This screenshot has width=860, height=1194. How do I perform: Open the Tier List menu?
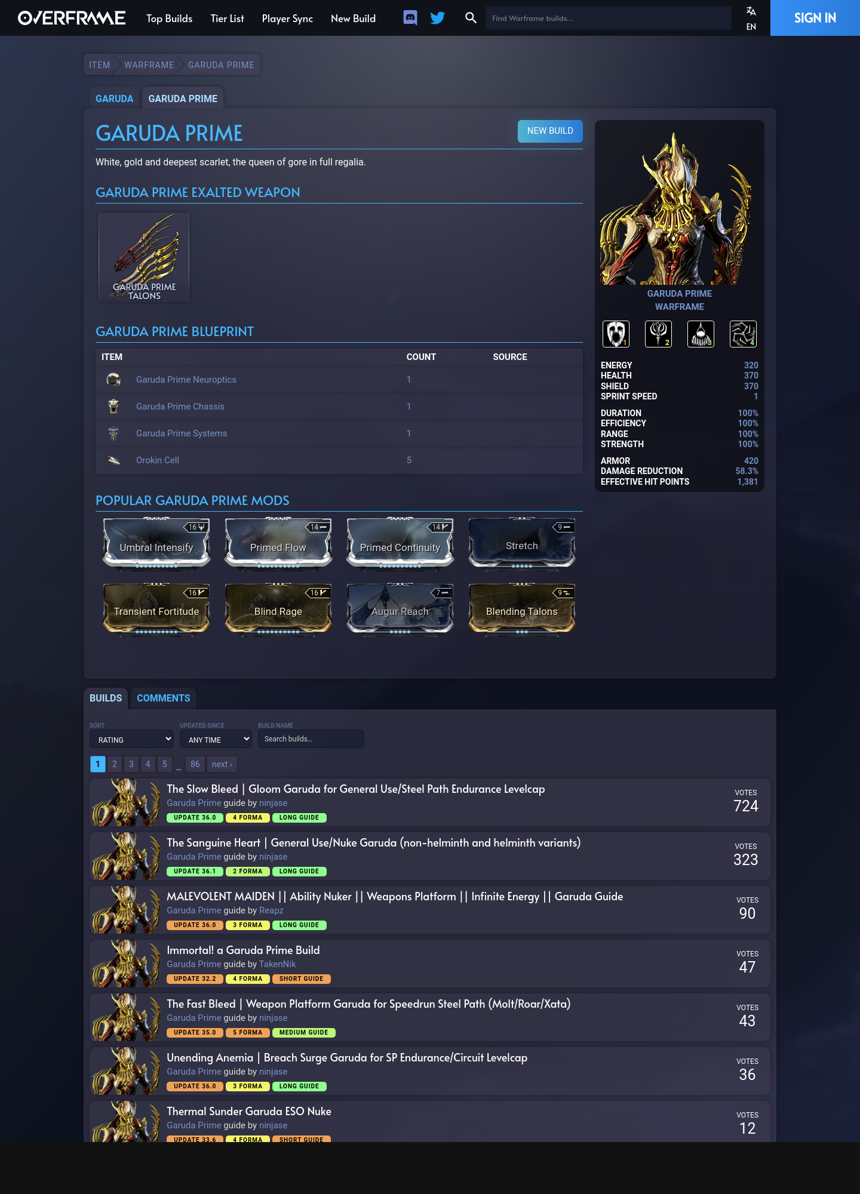pos(228,19)
